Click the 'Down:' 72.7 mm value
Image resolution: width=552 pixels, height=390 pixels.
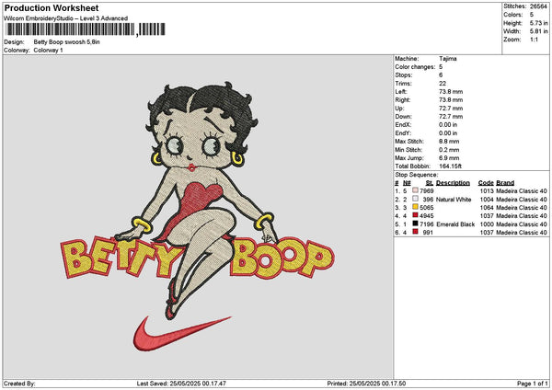(451, 117)
